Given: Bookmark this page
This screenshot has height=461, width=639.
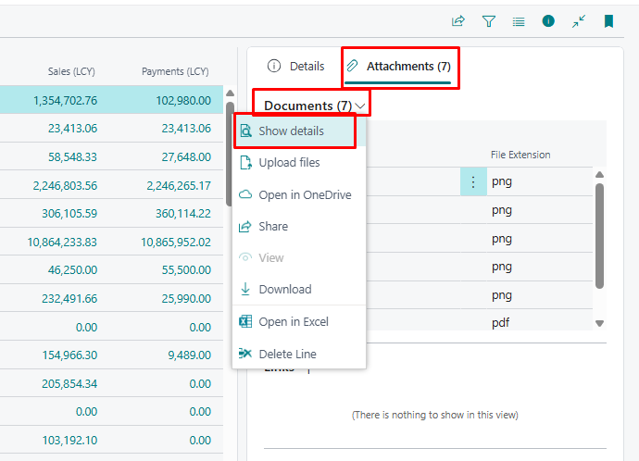Looking at the screenshot, I should click(x=608, y=20).
